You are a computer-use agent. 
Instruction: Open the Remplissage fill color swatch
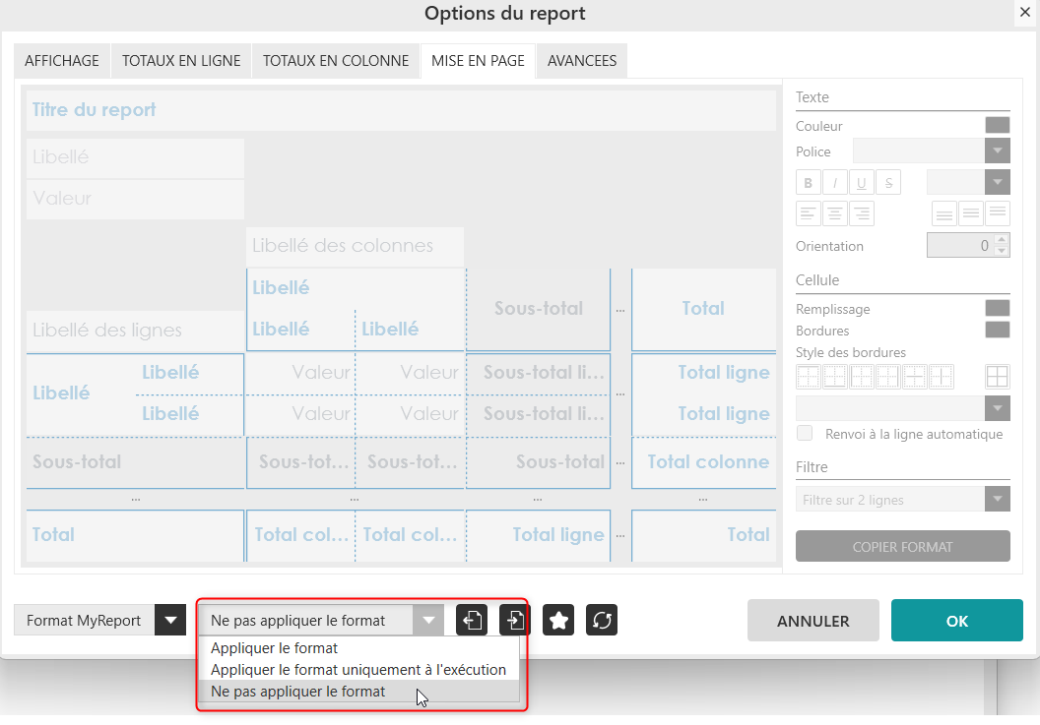pyautogui.click(x=998, y=309)
